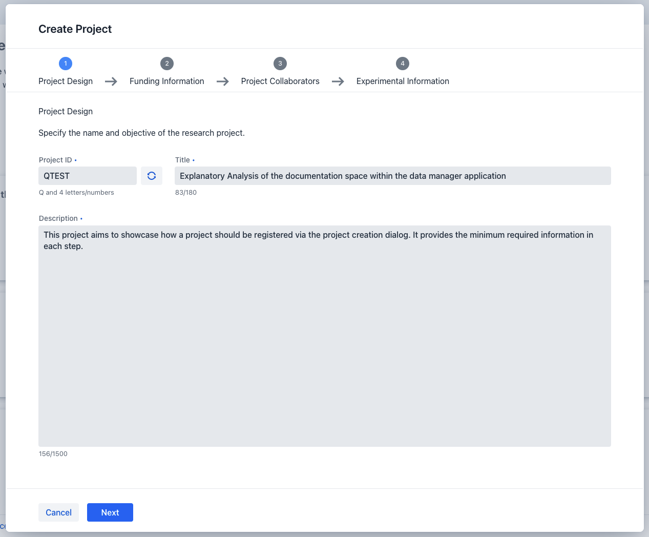Image resolution: width=649 pixels, height=537 pixels.
Task: Open the Project Collaborators step label
Action: pos(280,81)
